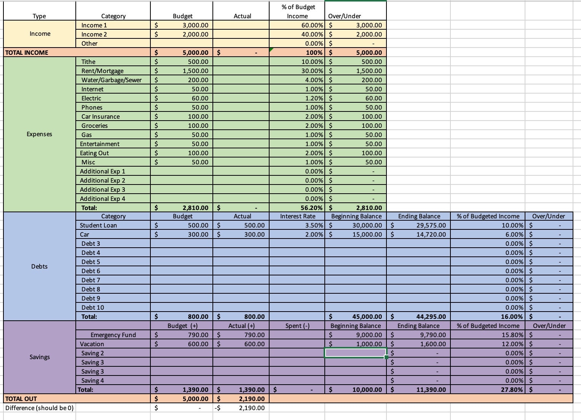This screenshot has width=581, height=420.
Task: Click the Car ending balance 14,720.00
Action: point(418,234)
